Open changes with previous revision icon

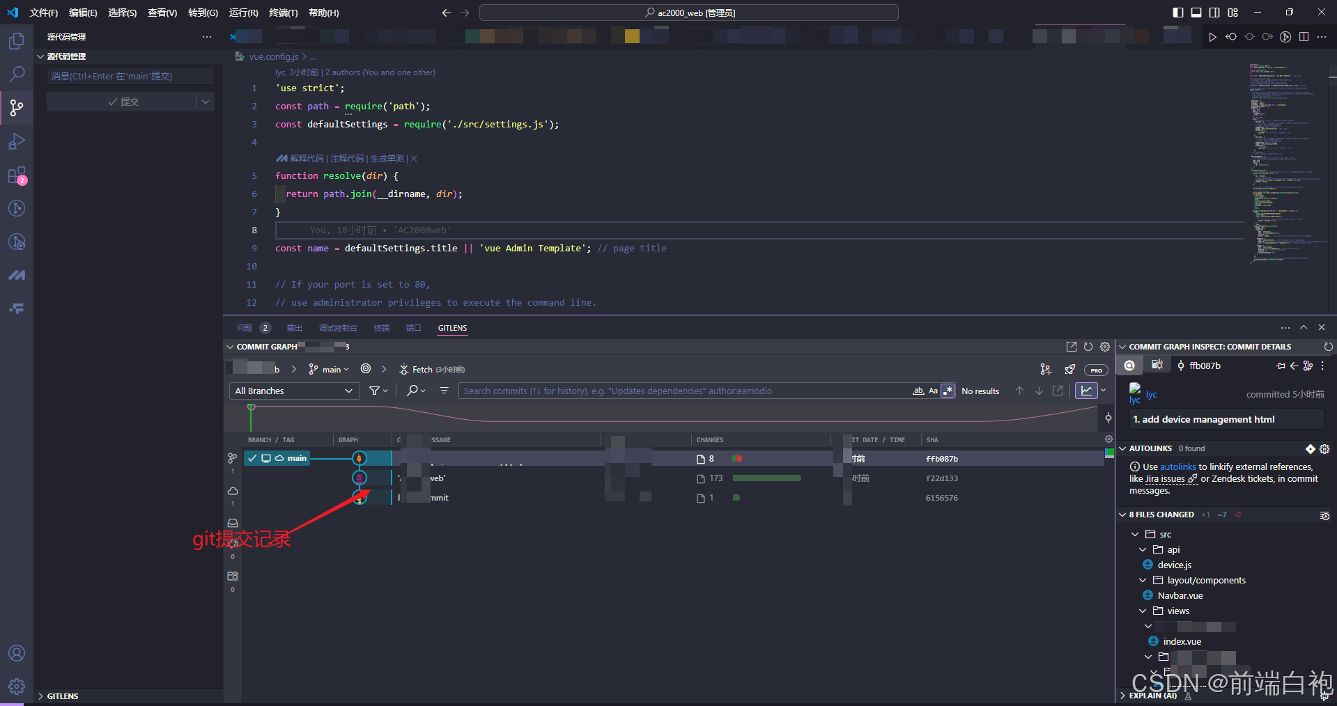pos(1231,37)
